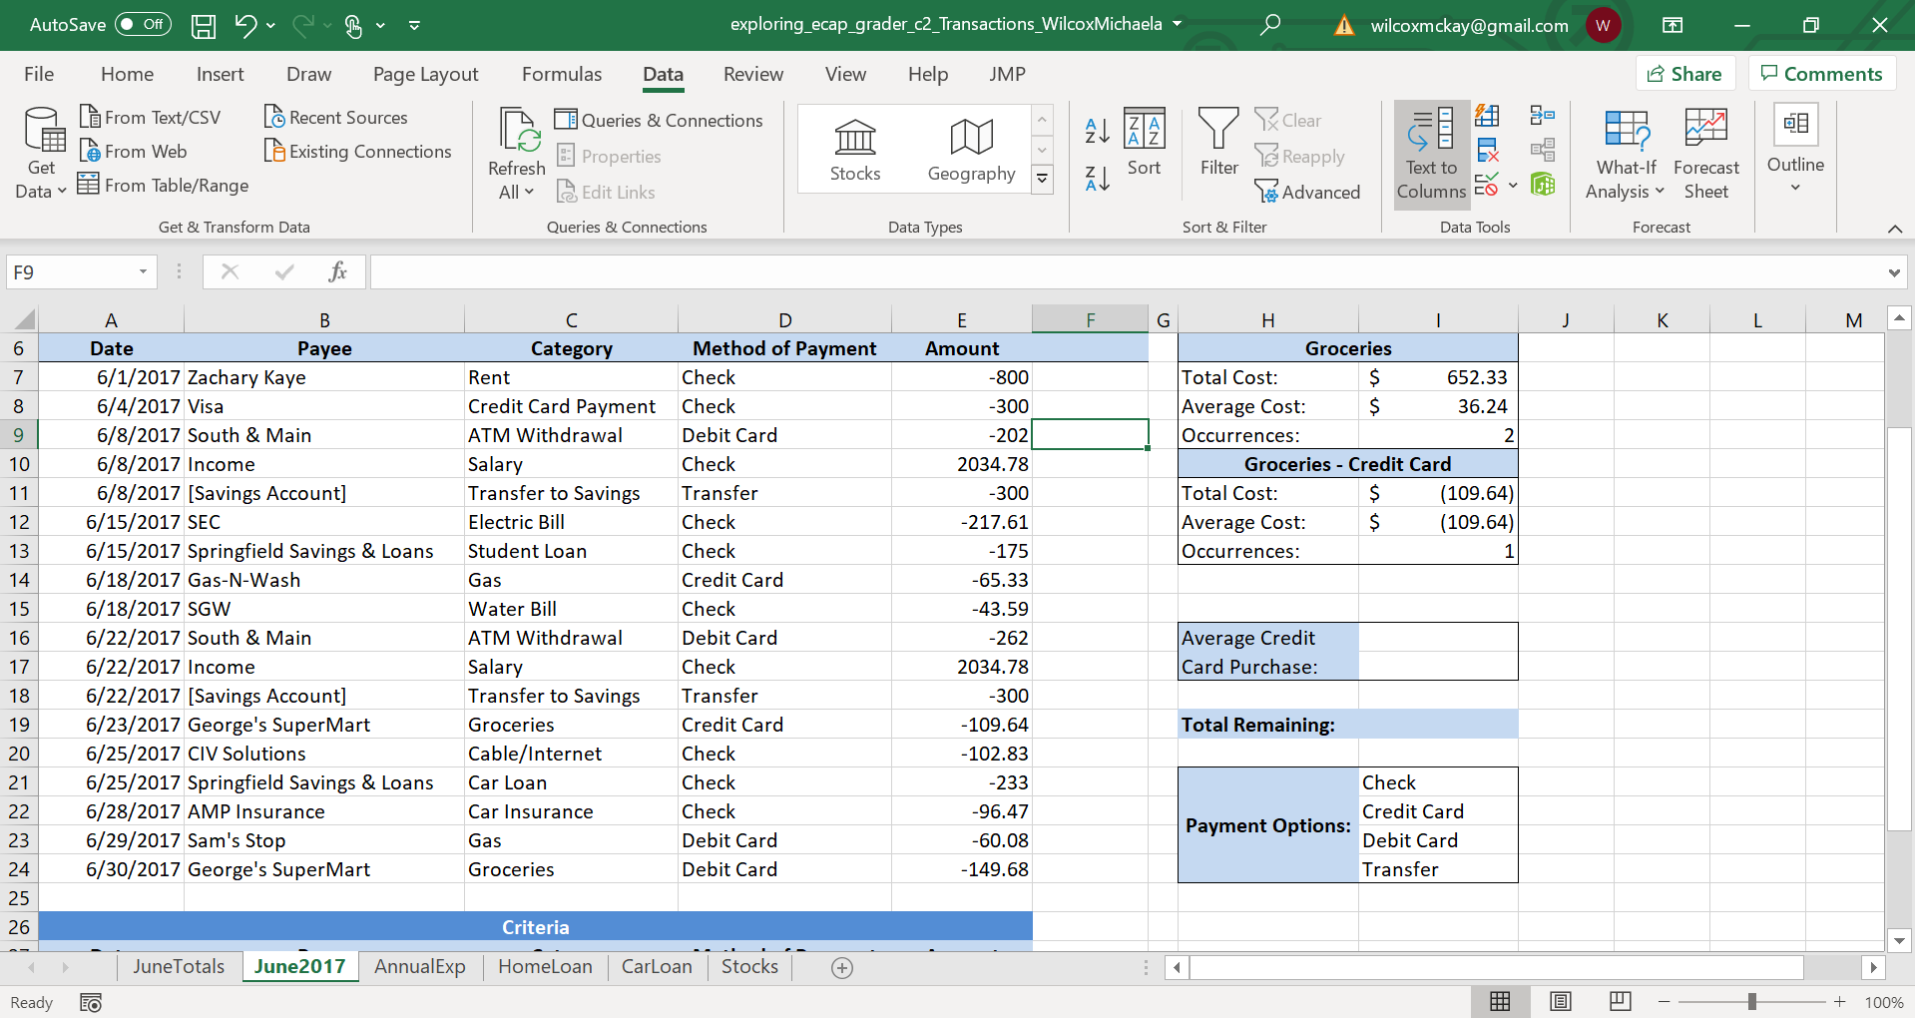Sort ascending with the A-Z icon
Image resolution: width=1915 pixels, height=1018 pixels.
click(x=1097, y=130)
